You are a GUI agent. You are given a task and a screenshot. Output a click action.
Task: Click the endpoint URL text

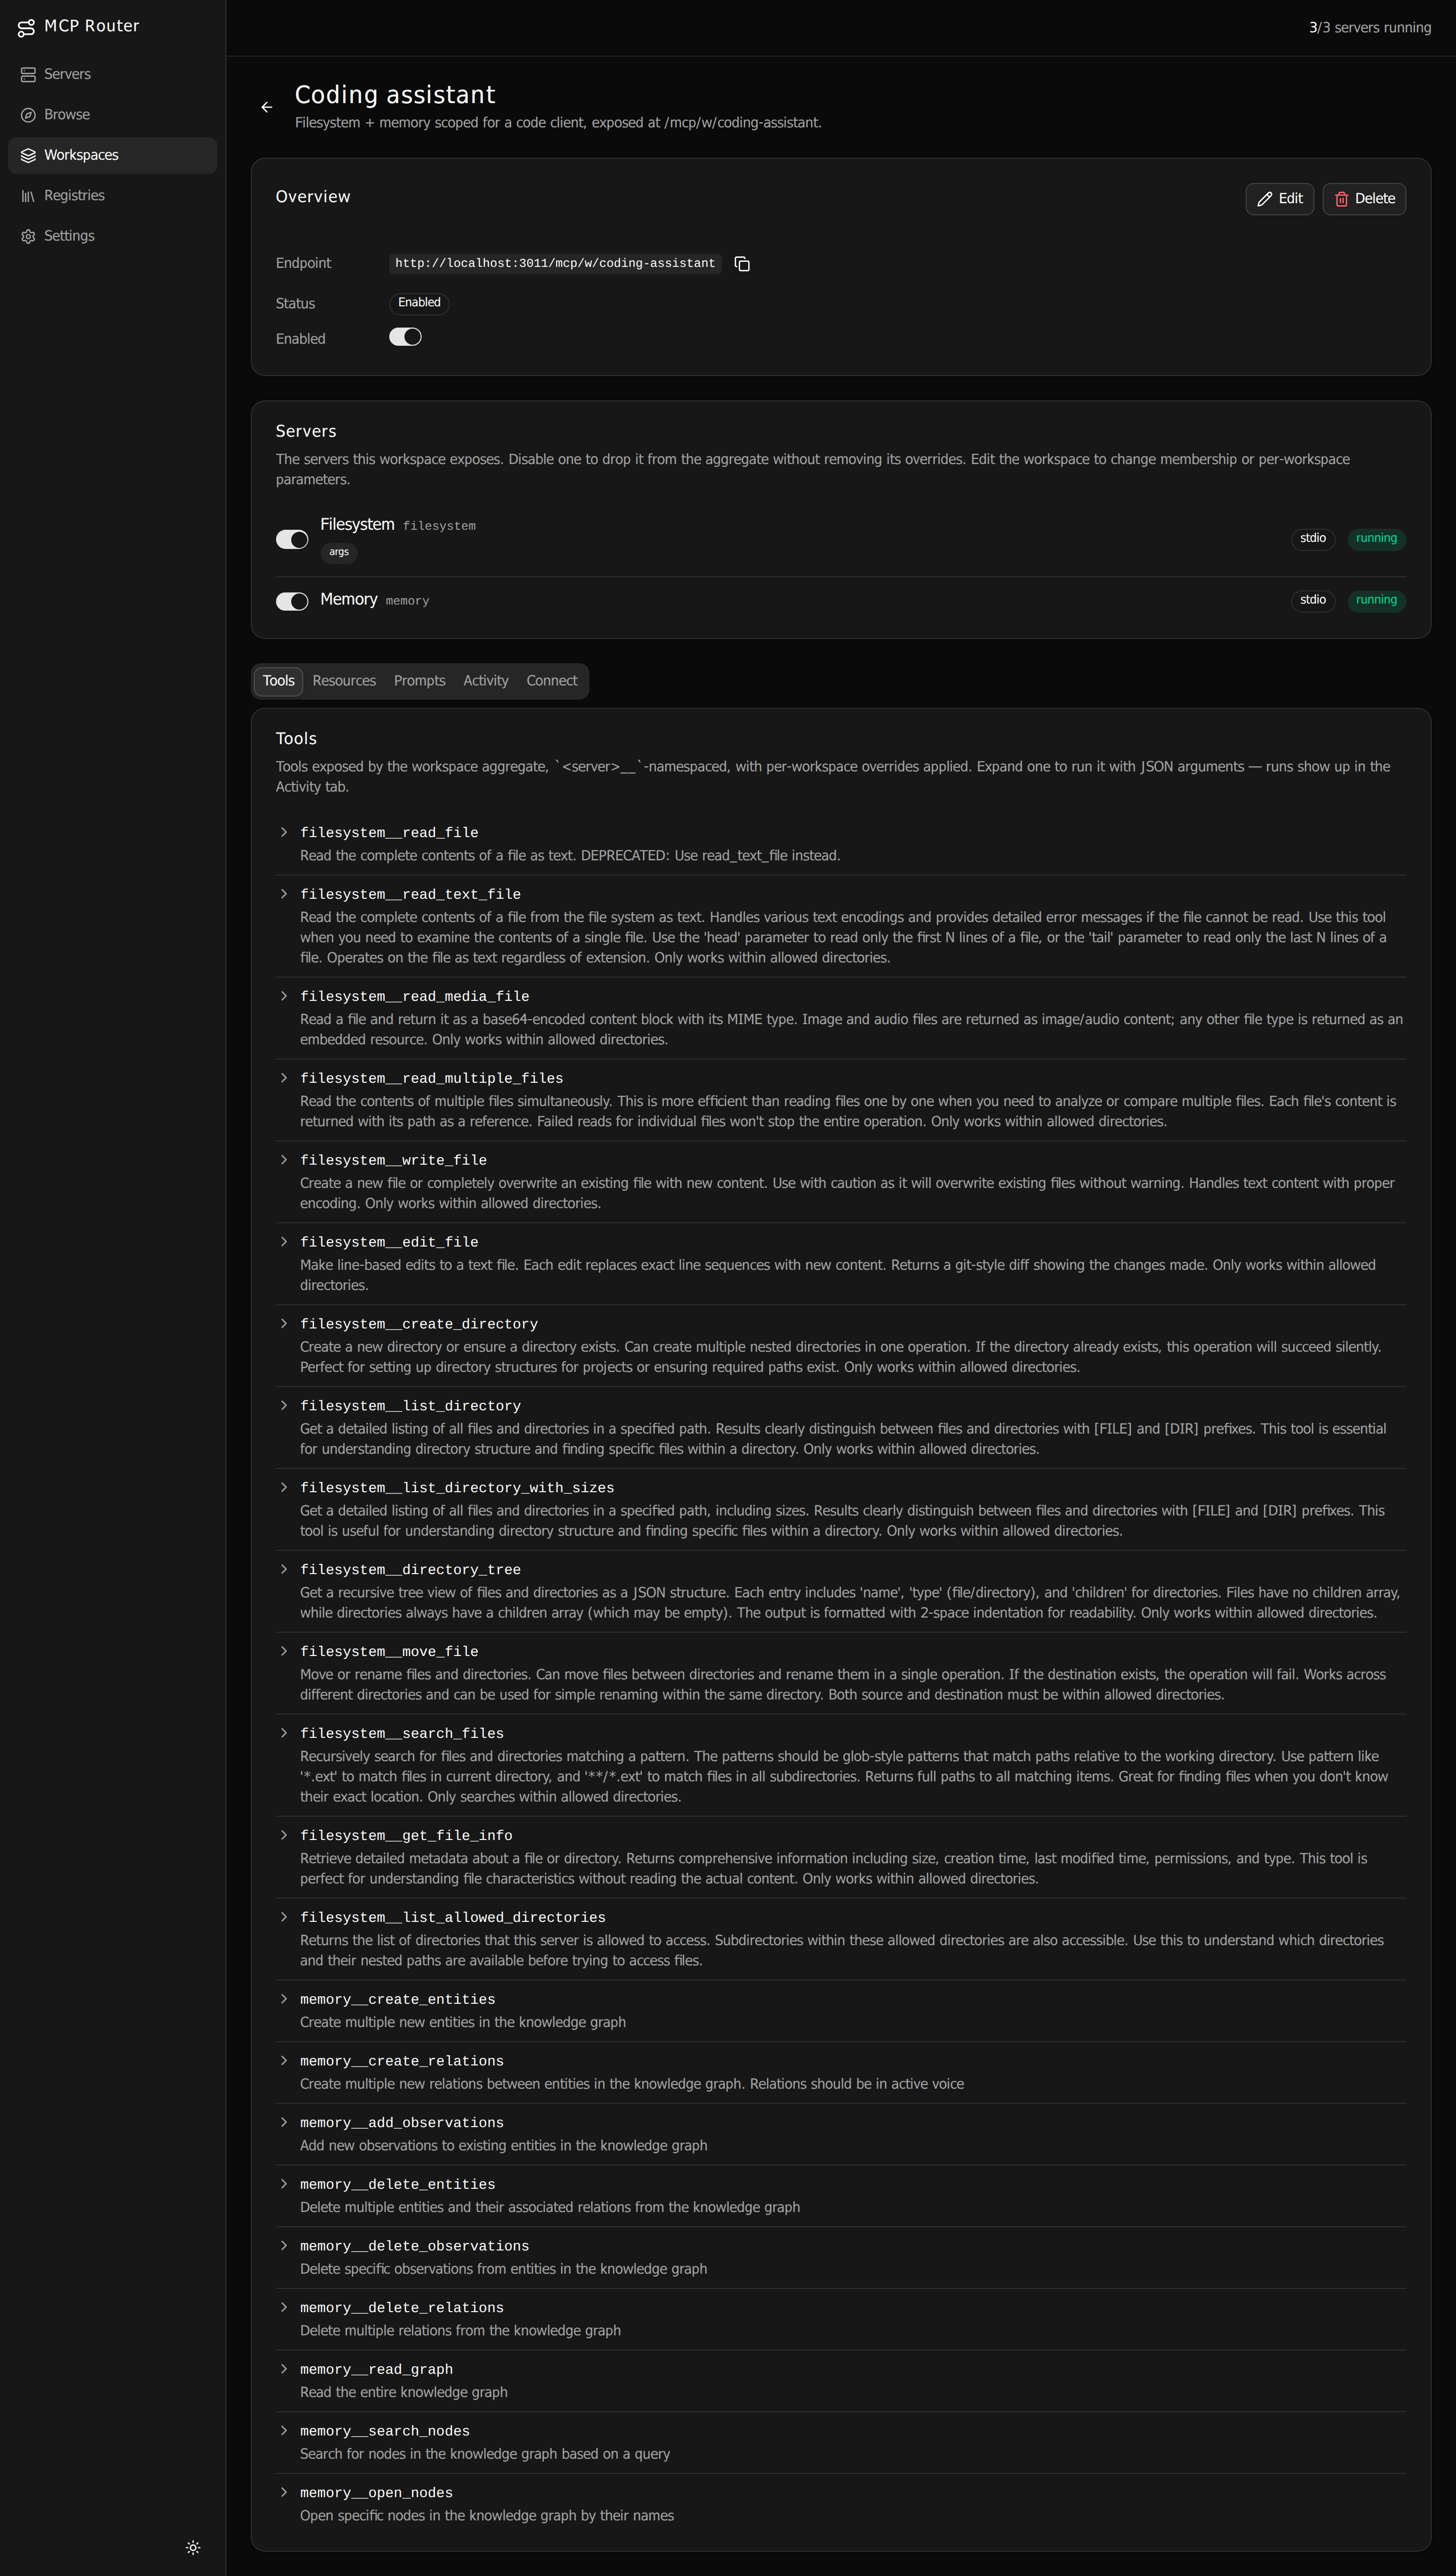(x=555, y=264)
